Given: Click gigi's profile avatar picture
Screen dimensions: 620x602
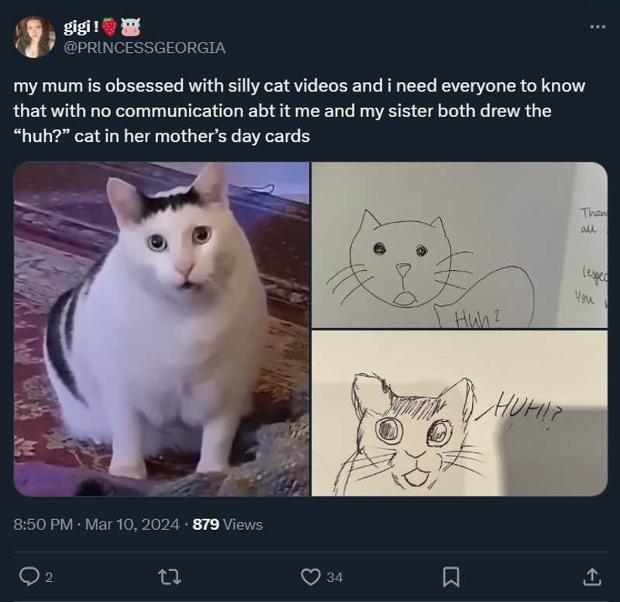Looking at the screenshot, I should (x=36, y=33).
